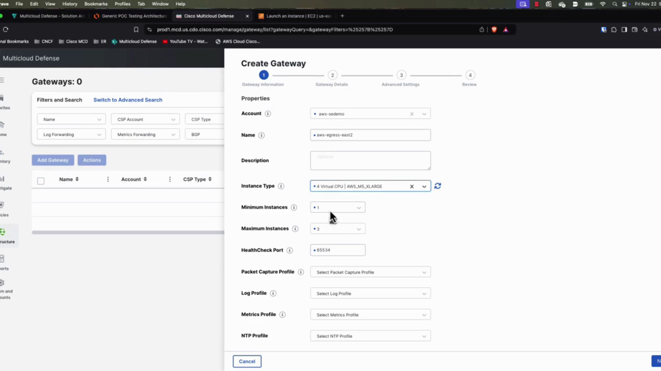This screenshot has width=661, height=371.
Task: Open the Select Metrics Profile dropdown
Action: pyautogui.click(x=370, y=315)
